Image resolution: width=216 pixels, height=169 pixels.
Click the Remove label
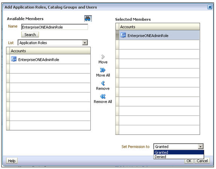pyautogui.click(x=103, y=88)
